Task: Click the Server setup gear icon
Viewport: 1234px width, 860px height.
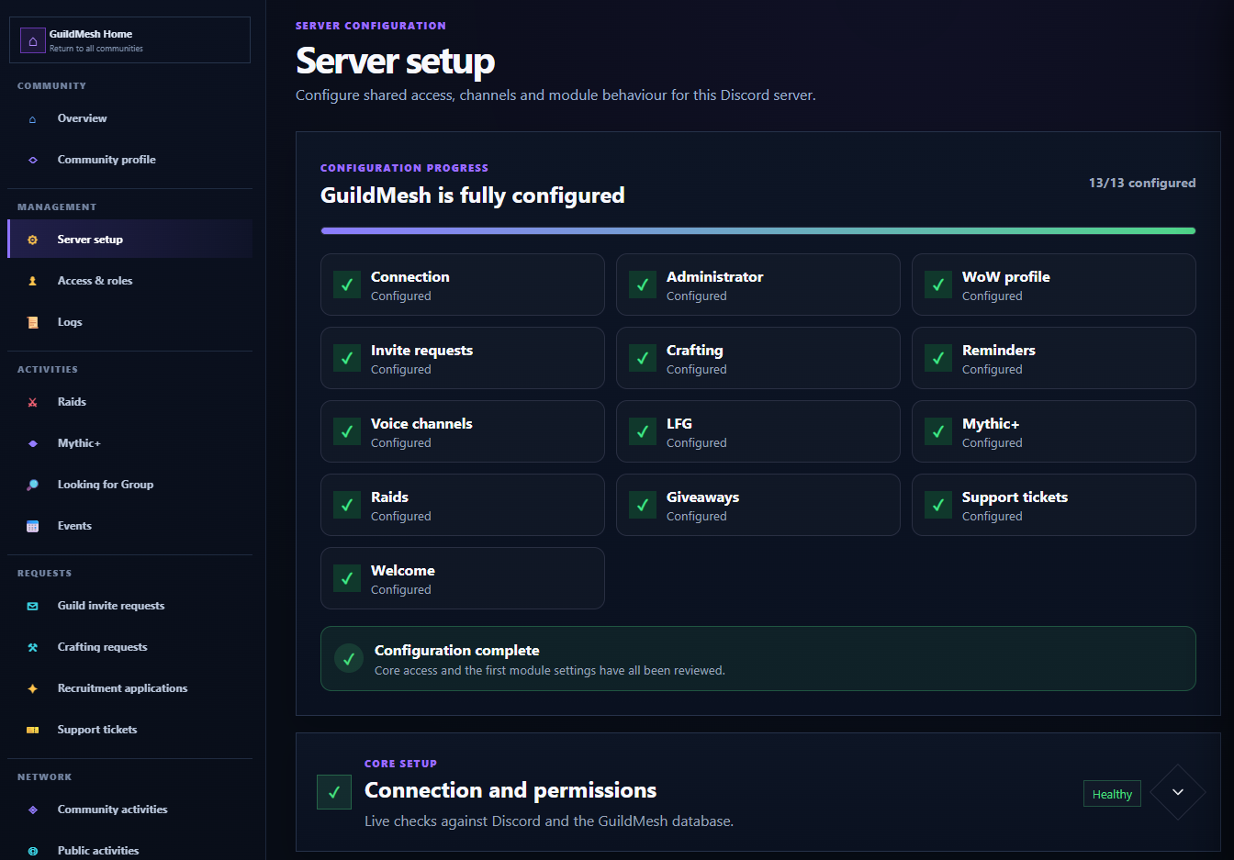Action: [x=33, y=240]
